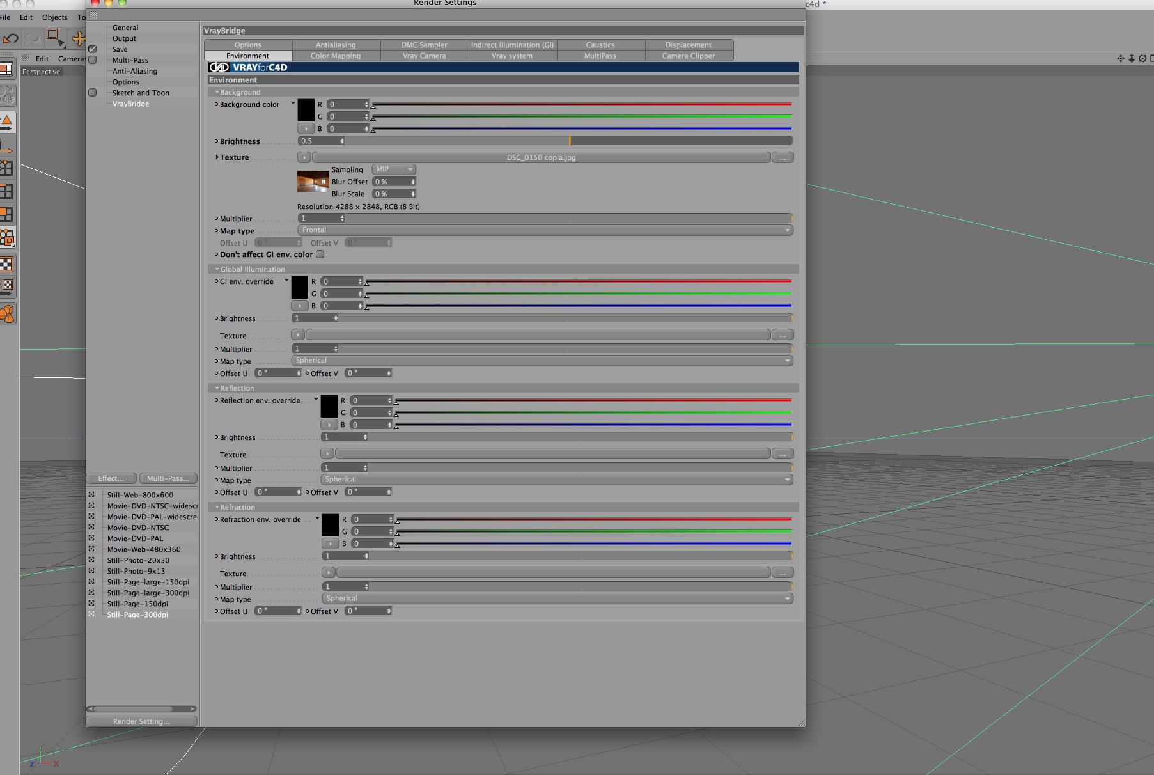Click the arrow button left of Reflection texture field
The width and height of the screenshot is (1154, 775).
pos(327,454)
